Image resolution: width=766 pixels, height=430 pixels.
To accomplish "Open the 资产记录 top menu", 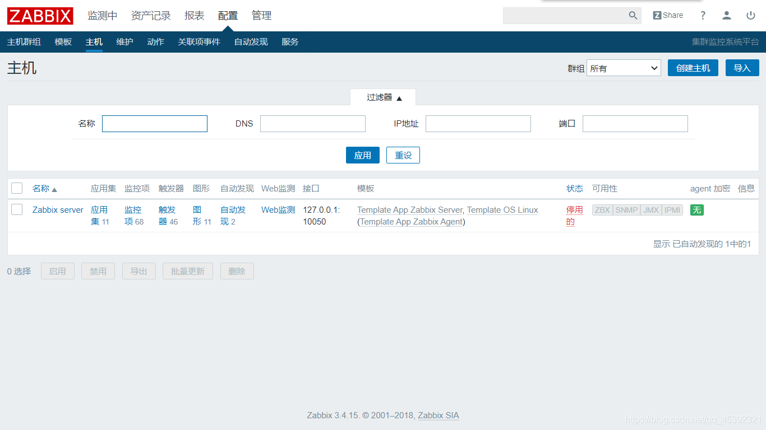I will point(151,16).
